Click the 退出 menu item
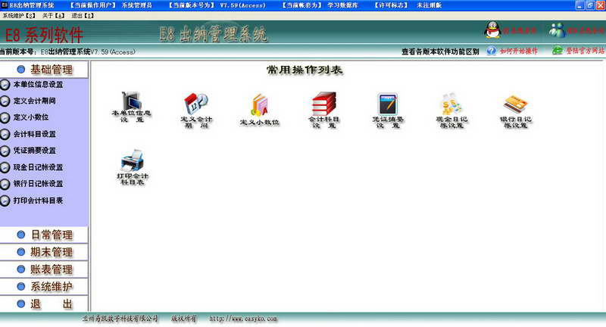Image resolution: width=606 pixels, height=327 pixels. [83, 15]
